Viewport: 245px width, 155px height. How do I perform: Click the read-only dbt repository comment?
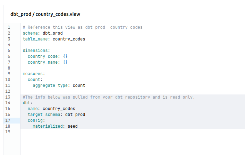pos(109,97)
